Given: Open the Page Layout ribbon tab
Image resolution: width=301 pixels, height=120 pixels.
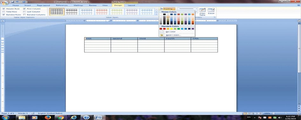Looking at the screenshot, I should pos(43,5).
